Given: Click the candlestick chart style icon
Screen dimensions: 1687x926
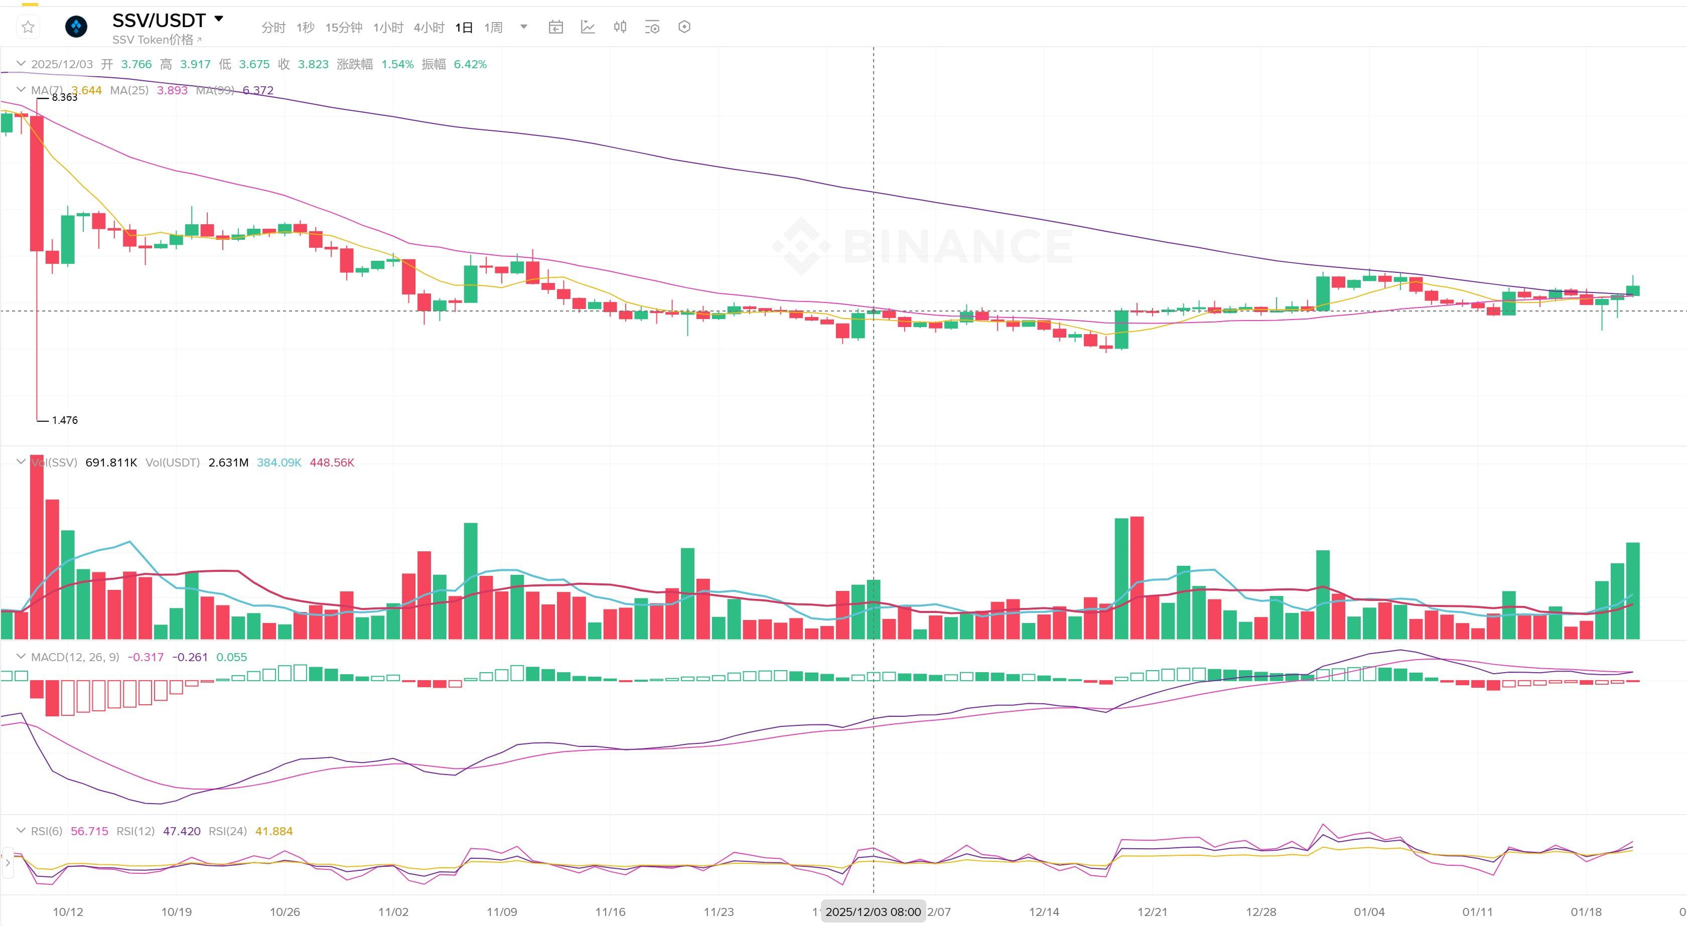Looking at the screenshot, I should (x=620, y=27).
